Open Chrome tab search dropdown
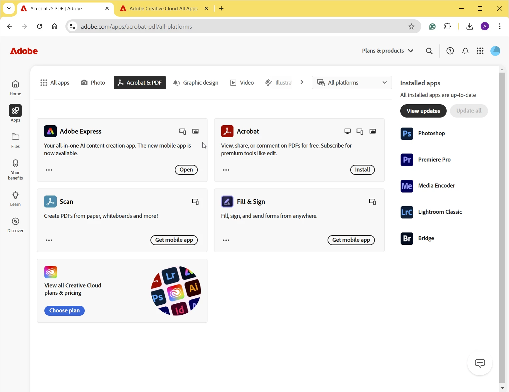 (x=9, y=8)
